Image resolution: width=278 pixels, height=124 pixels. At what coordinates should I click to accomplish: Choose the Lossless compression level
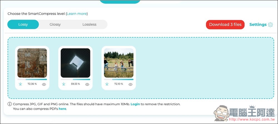89,25
